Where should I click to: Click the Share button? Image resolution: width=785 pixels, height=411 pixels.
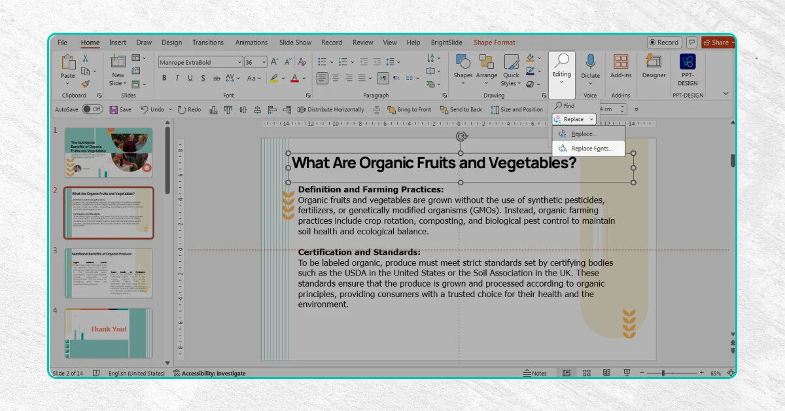[x=717, y=43]
